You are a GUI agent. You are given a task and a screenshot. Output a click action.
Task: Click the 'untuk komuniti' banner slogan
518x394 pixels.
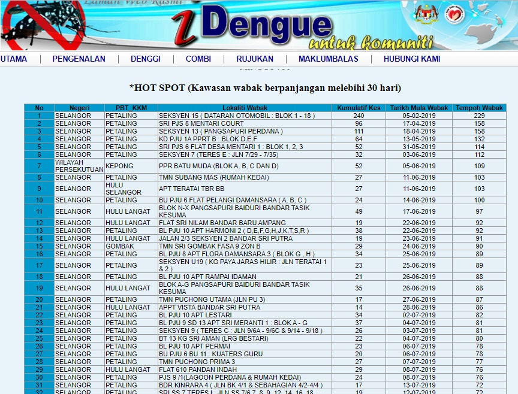(371, 43)
